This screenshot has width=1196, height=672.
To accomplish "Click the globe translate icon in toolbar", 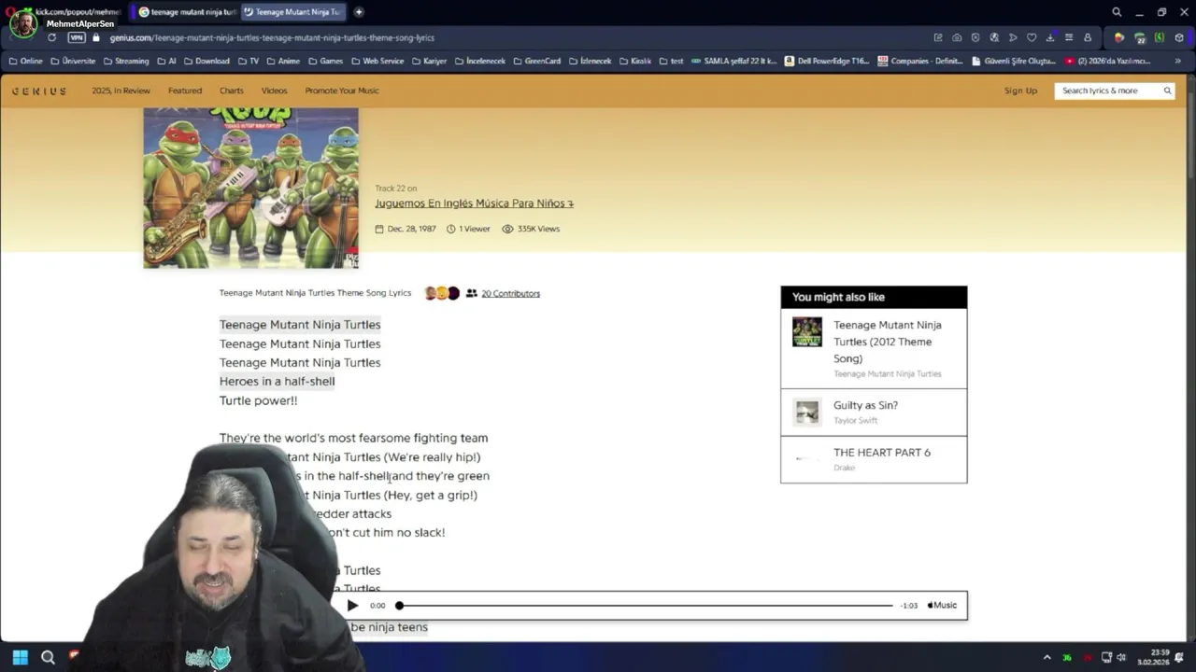I will point(994,37).
